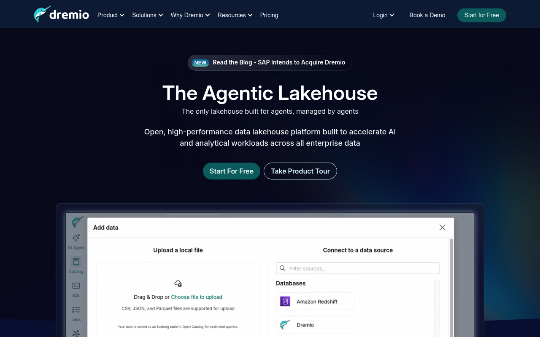Open the Login dropdown
Screen dimensions: 540x337
383,15
